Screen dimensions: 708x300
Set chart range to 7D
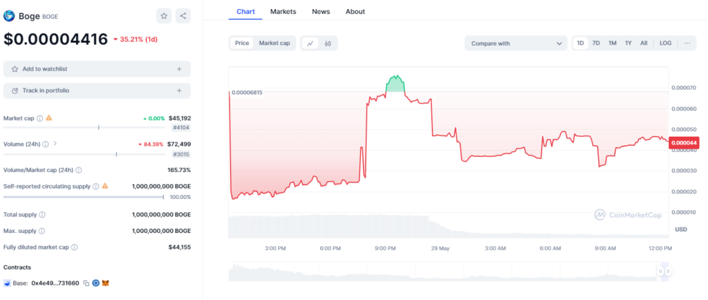pyautogui.click(x=596, y=44)
